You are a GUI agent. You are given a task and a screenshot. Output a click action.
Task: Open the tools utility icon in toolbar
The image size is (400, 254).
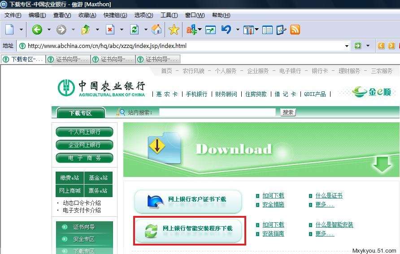(x=248, y=30)
